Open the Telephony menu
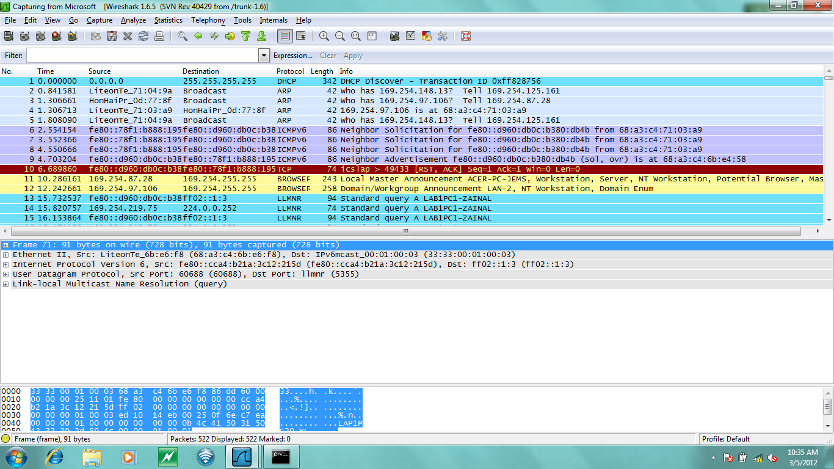Image resolution: width=834 pixels, height=469 pixels. tap(208, 20)
